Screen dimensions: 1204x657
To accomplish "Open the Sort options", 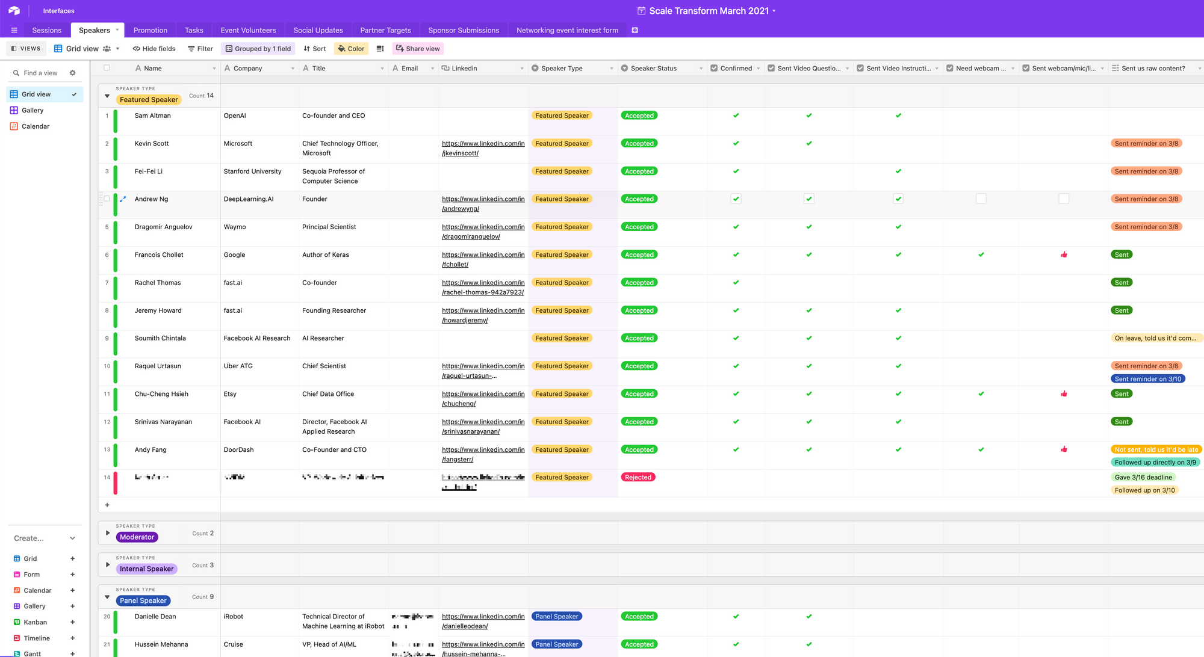I will [315, 49].
